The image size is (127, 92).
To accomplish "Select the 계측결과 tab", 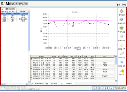I will (68, 83).
